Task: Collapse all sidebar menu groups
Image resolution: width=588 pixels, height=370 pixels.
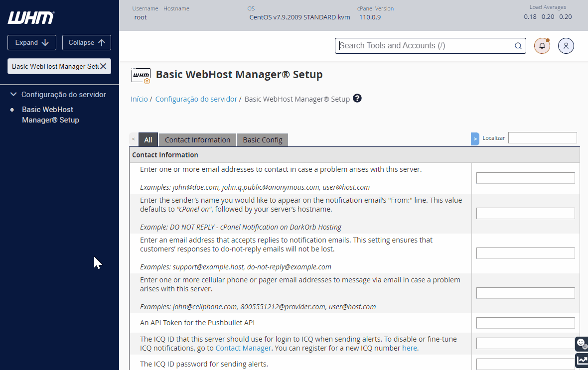Action: [87, 43]
